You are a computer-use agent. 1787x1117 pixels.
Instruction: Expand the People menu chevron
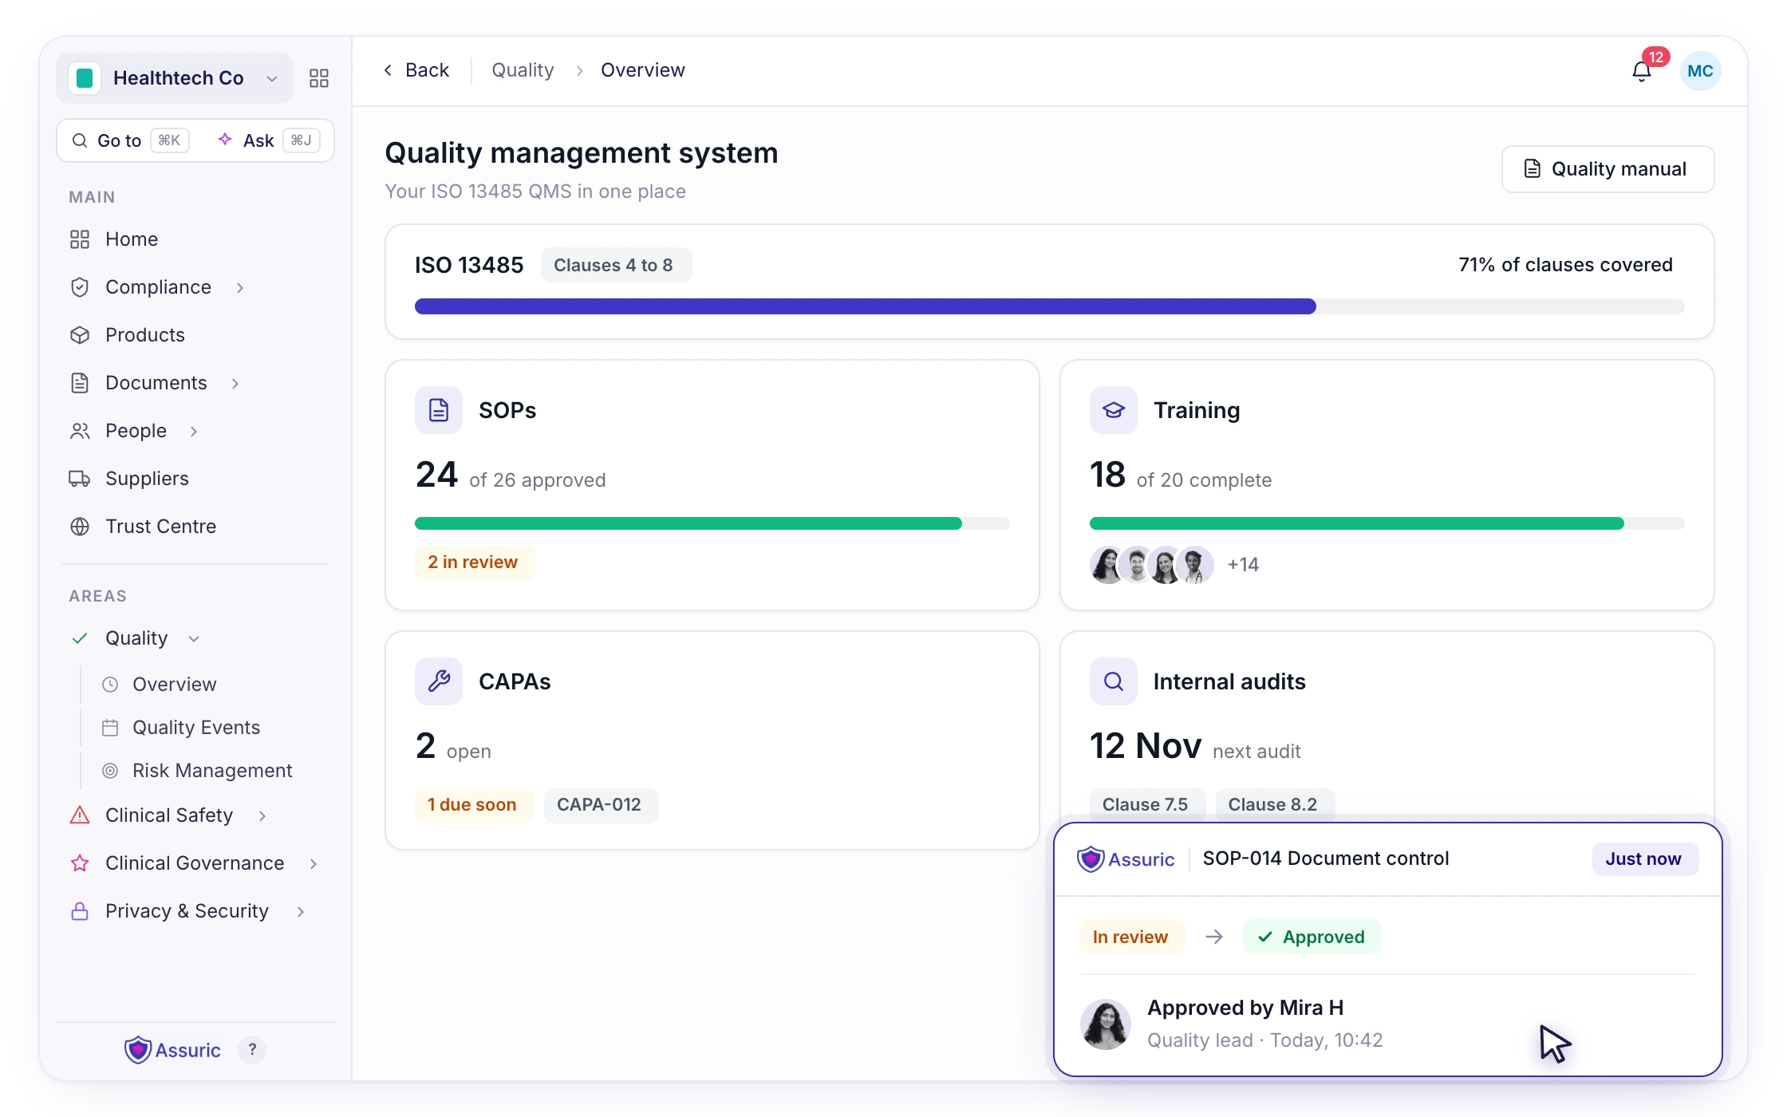click(194, 431)
